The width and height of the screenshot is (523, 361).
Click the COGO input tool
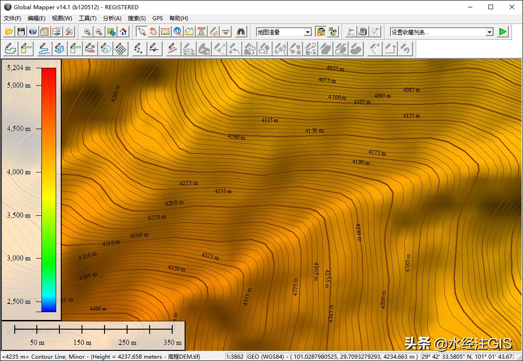pos(90,49)
